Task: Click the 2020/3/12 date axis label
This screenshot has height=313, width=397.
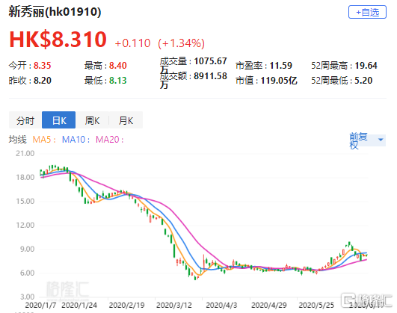Action: pos(174,305)
